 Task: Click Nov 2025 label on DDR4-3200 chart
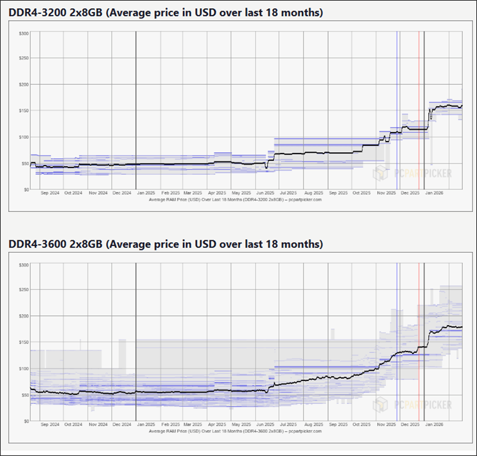387,193
